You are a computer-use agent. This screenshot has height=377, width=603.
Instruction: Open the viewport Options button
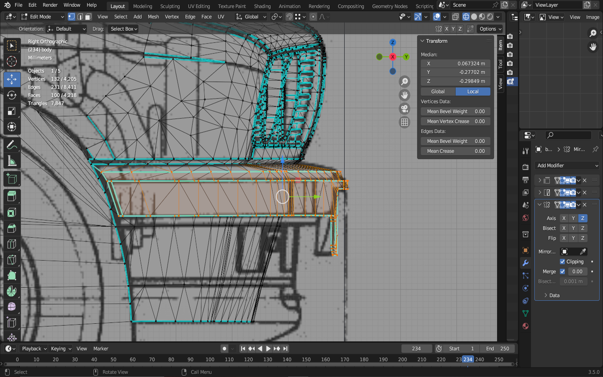[490, 29]
